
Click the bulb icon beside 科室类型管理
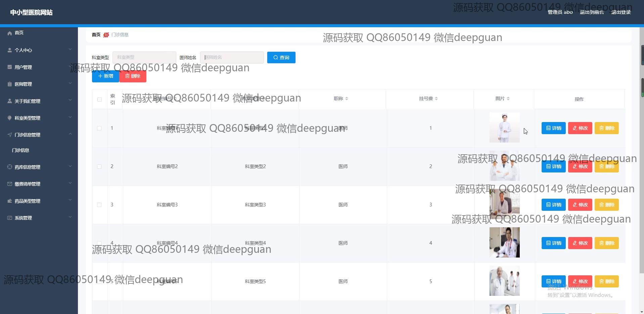(10, 118)
